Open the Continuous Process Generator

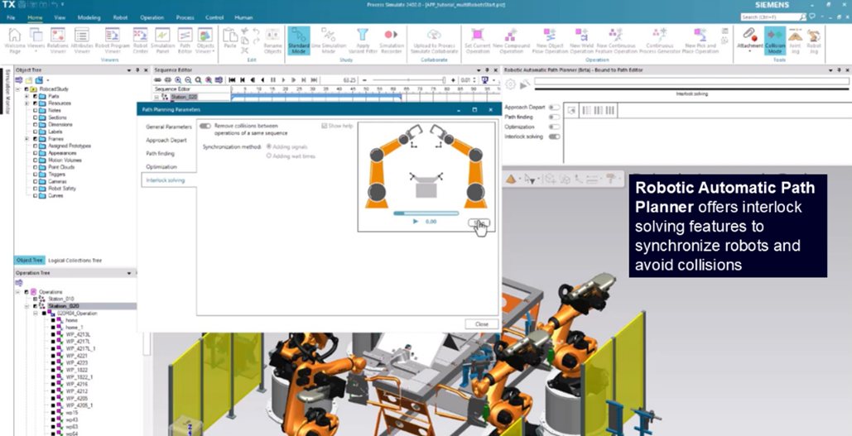point(659,41)
